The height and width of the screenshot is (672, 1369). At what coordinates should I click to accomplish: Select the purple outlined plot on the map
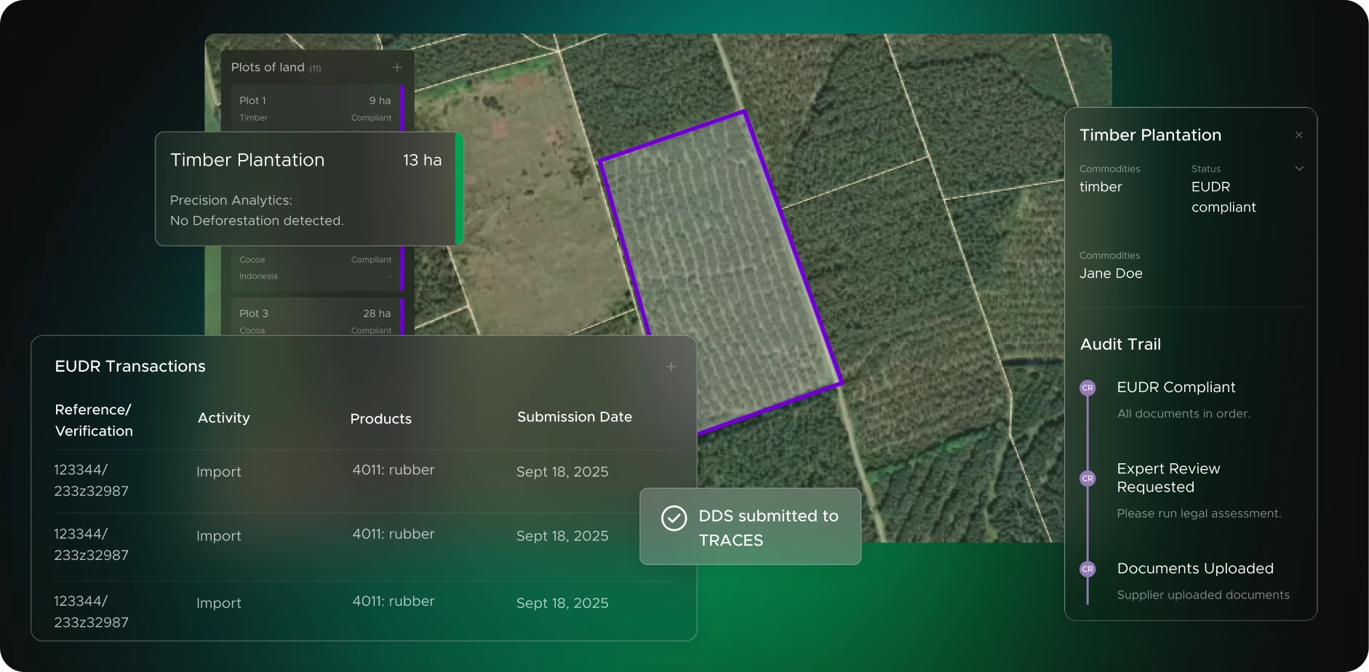point(720,273)
